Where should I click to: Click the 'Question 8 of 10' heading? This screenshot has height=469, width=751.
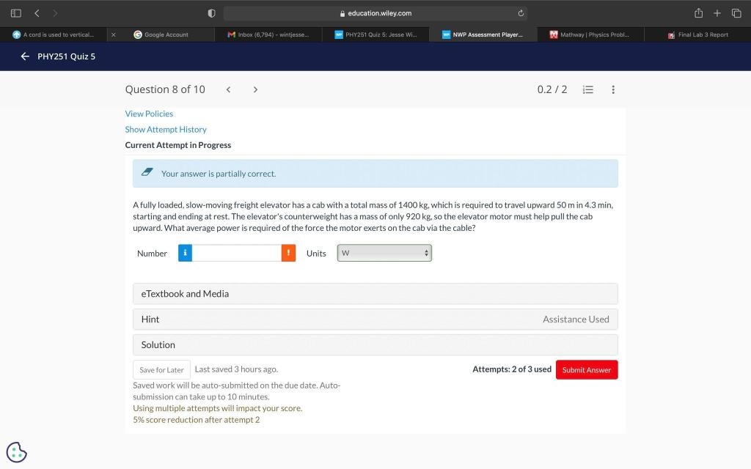[x=165, y=89]
